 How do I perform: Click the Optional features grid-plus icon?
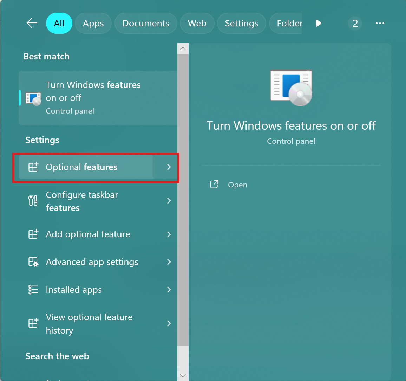(x=33, y=167)
